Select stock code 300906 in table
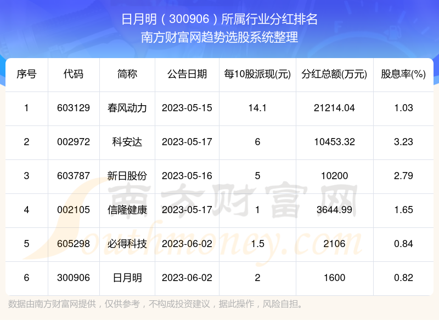 pos(74,278)
